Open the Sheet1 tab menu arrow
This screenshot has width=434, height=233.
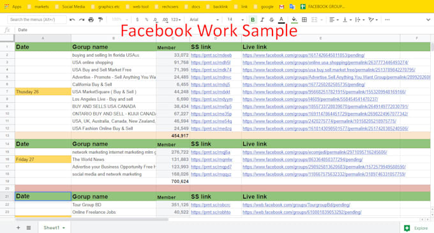pos(64,228)
